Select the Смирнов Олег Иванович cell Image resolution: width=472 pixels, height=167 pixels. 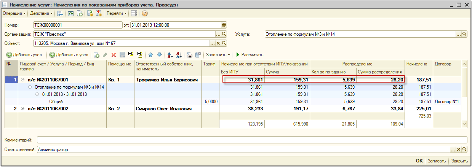168,109
